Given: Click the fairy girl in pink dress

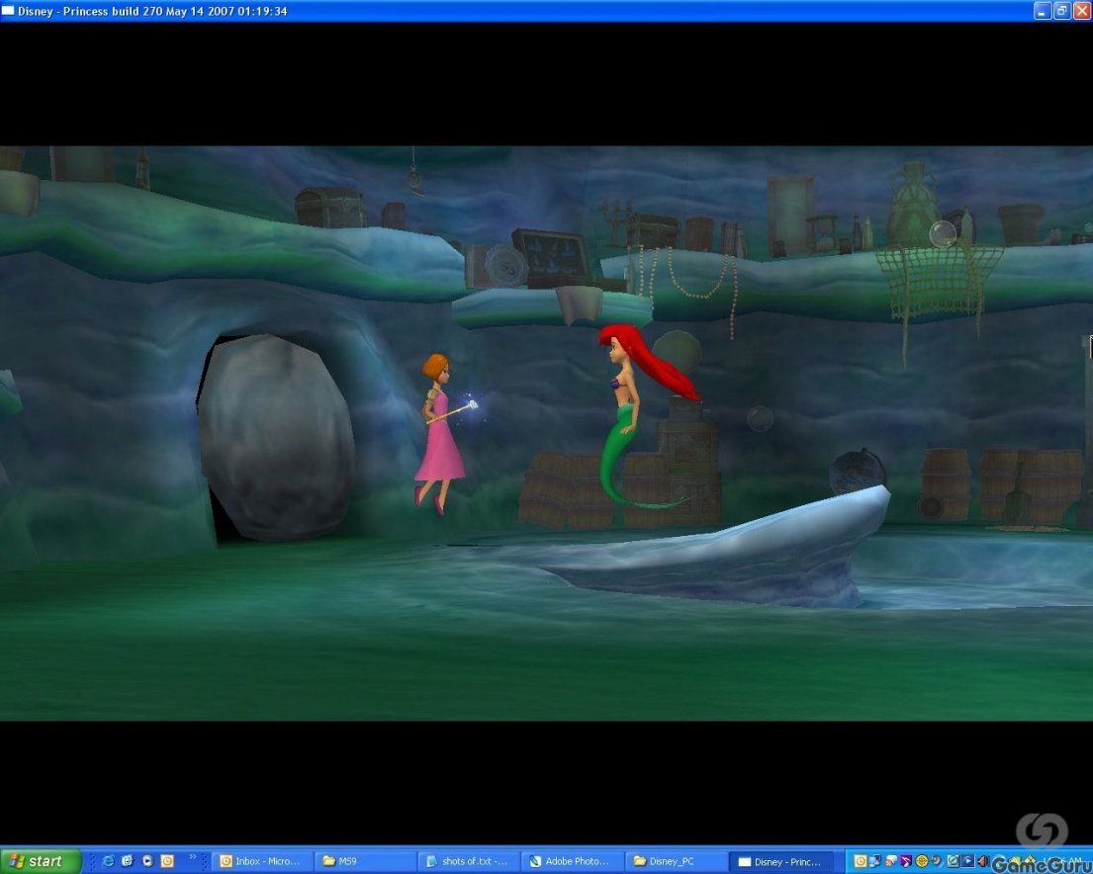Looking at the screenshot, I should click(440, 432).
